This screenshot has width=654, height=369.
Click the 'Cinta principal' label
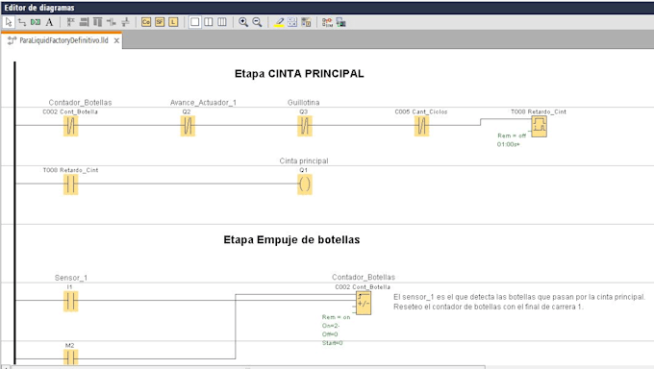pos(304,160)
